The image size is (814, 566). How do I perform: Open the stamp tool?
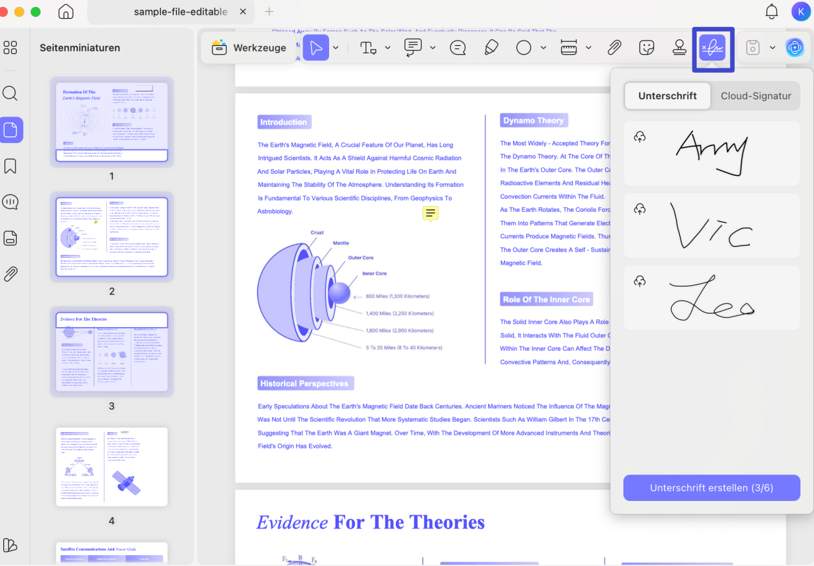click(x=679, y=48)
